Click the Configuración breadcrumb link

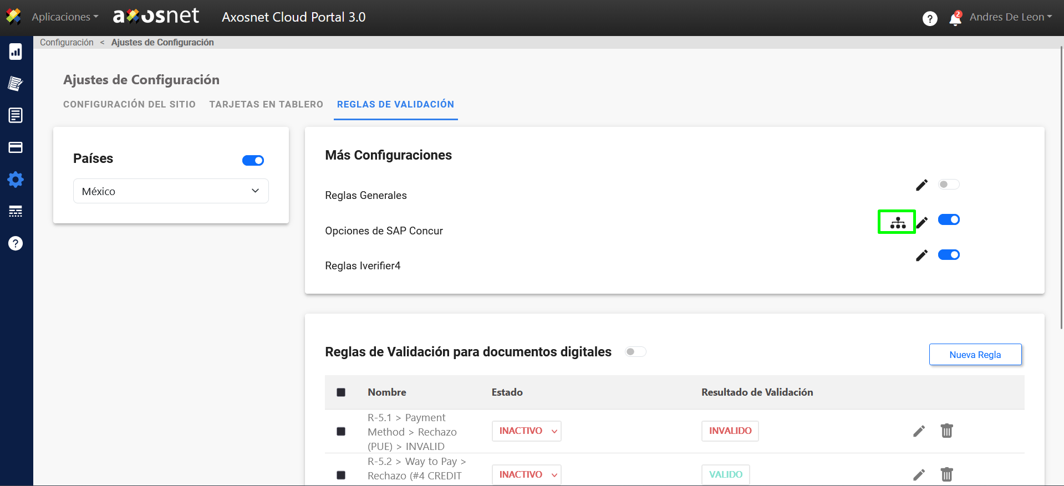click(x=67, y=43)
